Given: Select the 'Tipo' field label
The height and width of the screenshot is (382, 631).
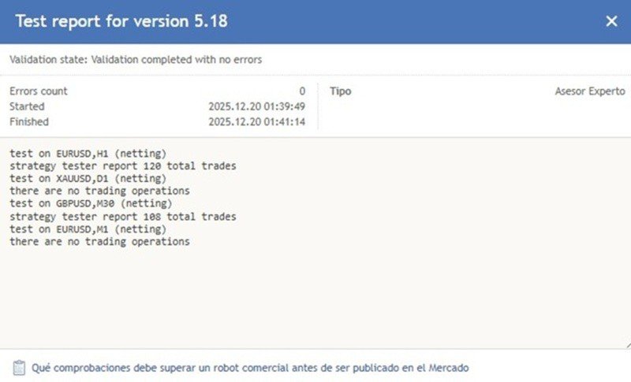Looking at the screenshot, I should point(340,91).
